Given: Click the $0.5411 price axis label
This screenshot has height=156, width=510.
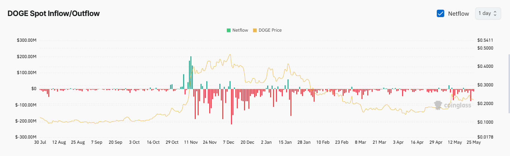Looking at the screenshot, I should pos(485,40).
